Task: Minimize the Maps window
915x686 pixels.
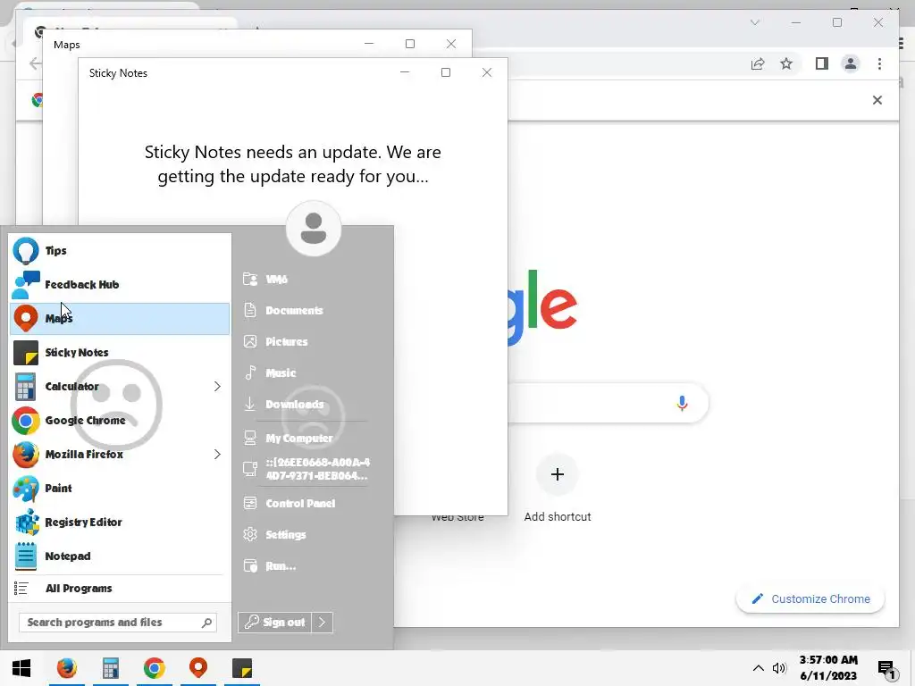Action: click(369, 44)
